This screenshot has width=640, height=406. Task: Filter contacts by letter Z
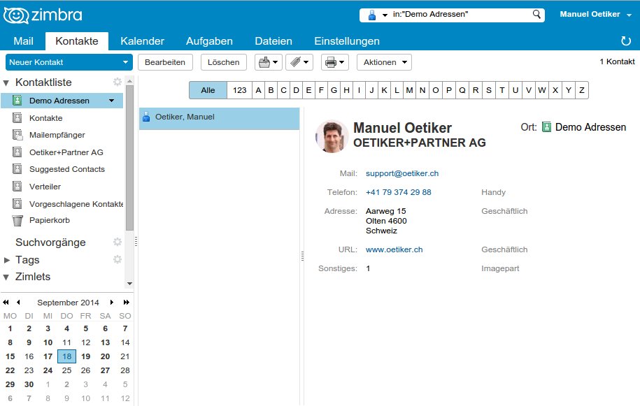coord(582,90)
